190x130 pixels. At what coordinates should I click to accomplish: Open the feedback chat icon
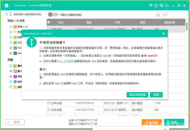pos(161,5)
